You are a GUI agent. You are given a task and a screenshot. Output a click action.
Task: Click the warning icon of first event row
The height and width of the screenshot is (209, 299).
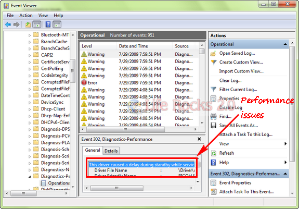click(84, 54)
